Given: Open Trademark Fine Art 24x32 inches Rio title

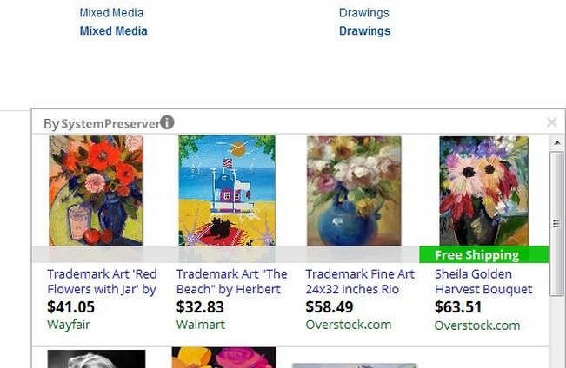Looking at the screenshot, I should click(x=360, y=281).
